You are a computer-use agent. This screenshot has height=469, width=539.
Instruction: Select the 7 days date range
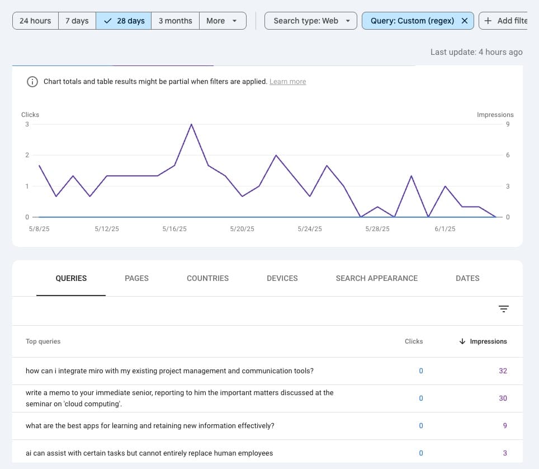click(x=77, y=21)
